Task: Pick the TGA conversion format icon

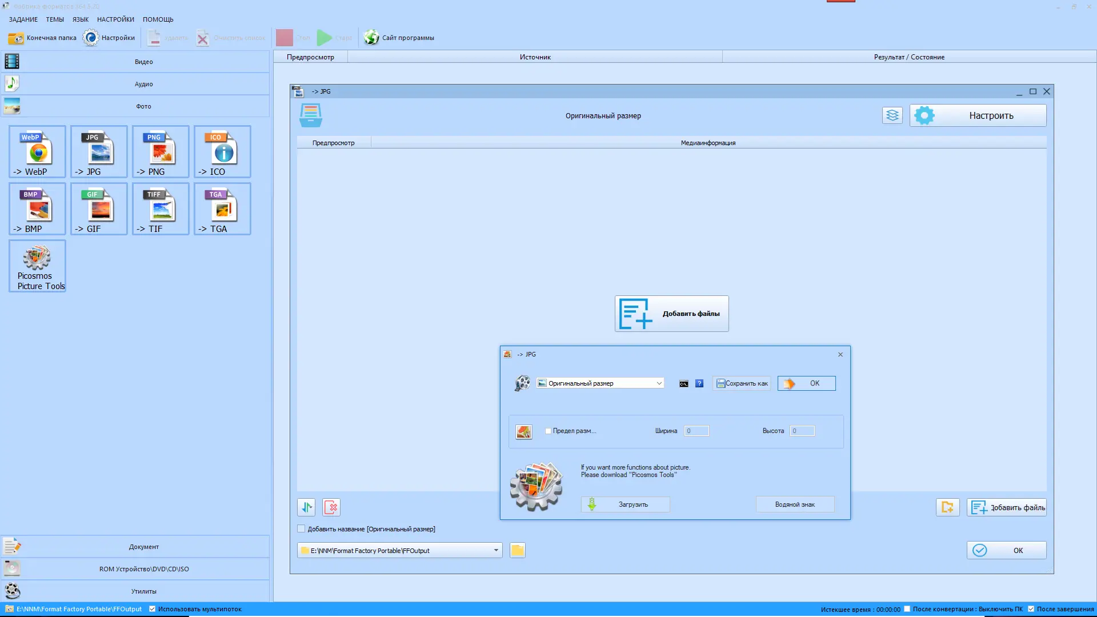Action: click(x=222, y=209)
